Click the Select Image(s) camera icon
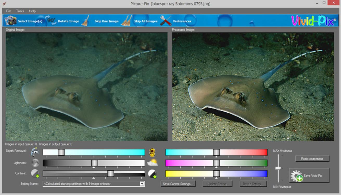The image size is (341, 195). coord(11,21)
